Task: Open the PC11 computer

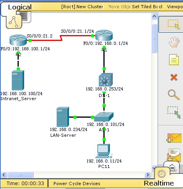Action: pyautogui.click(x=104, y=151)
